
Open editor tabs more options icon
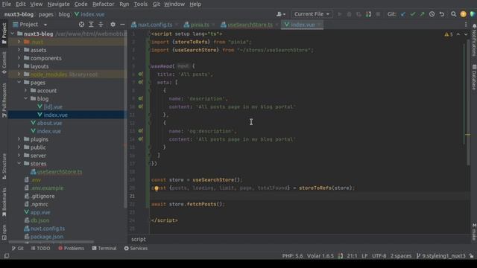(x=466, y=25)
